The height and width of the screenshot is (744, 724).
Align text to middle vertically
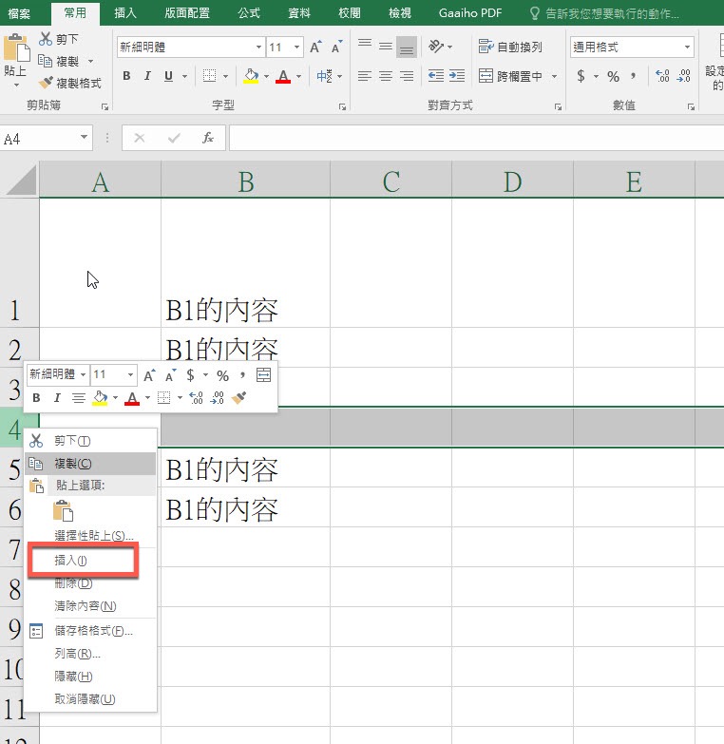(386, 47)
